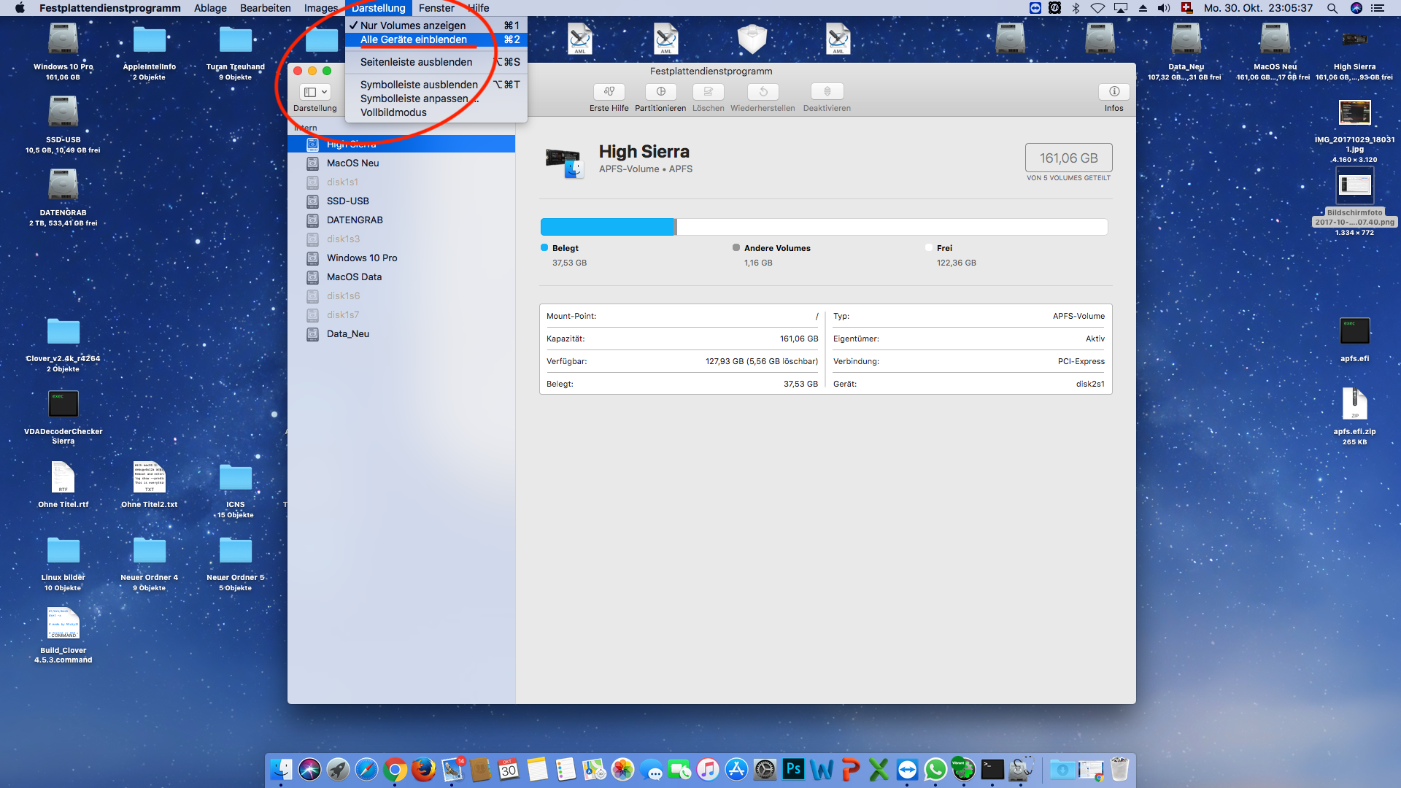This screenshot has height=788, width=1401.
Task: Select MacOS Neu in the sidebar
Action: [x=352, y=163]
